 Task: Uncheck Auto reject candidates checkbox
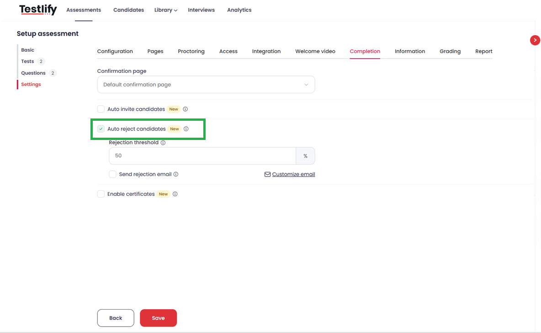(101, 129)
